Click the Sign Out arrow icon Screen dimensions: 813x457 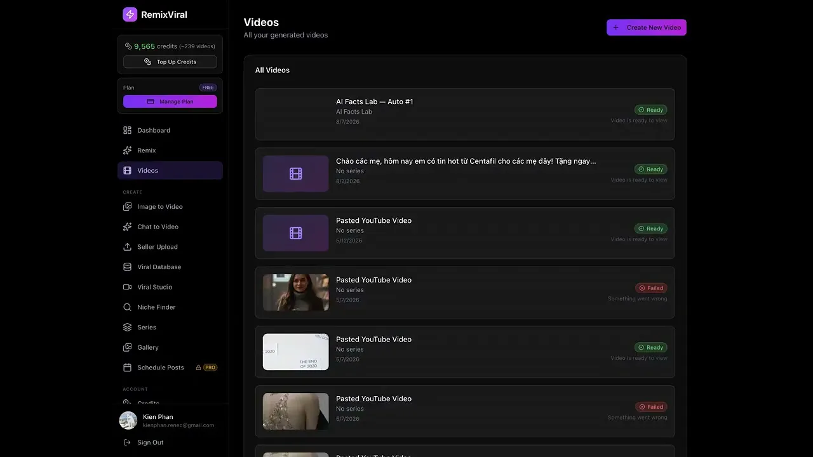127,442
